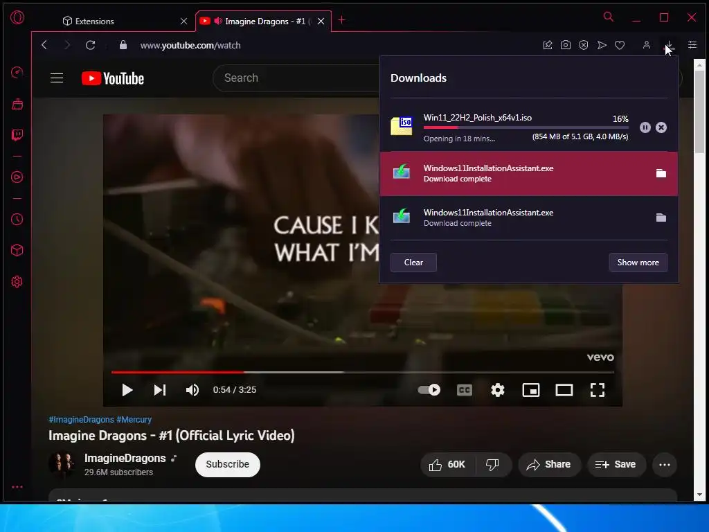Click the site security padlock icon

123,45
